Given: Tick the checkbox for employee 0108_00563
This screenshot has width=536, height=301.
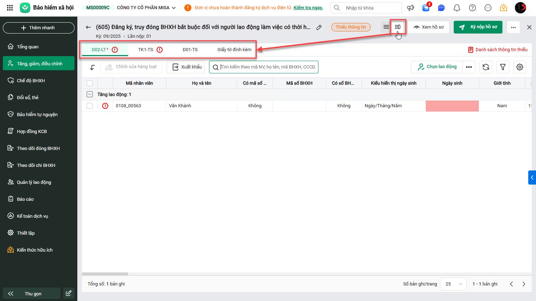Looking at the screenshot, I should [90, 106].
